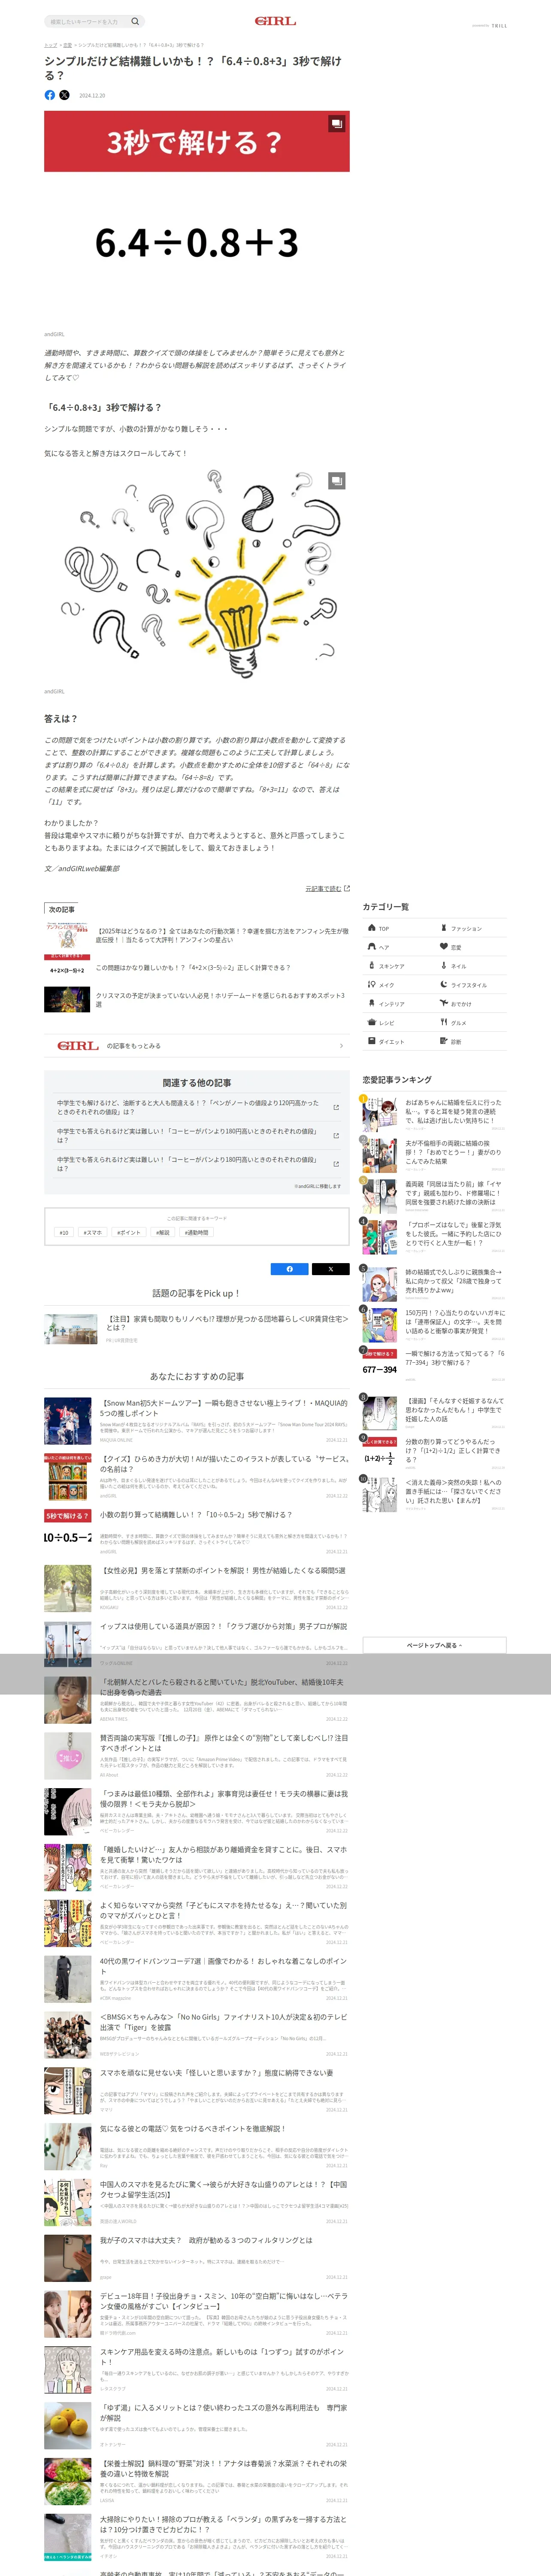Click the Christmas illumination thumbnail
The image size is (551, 2576).
click(x=67, y=999)
